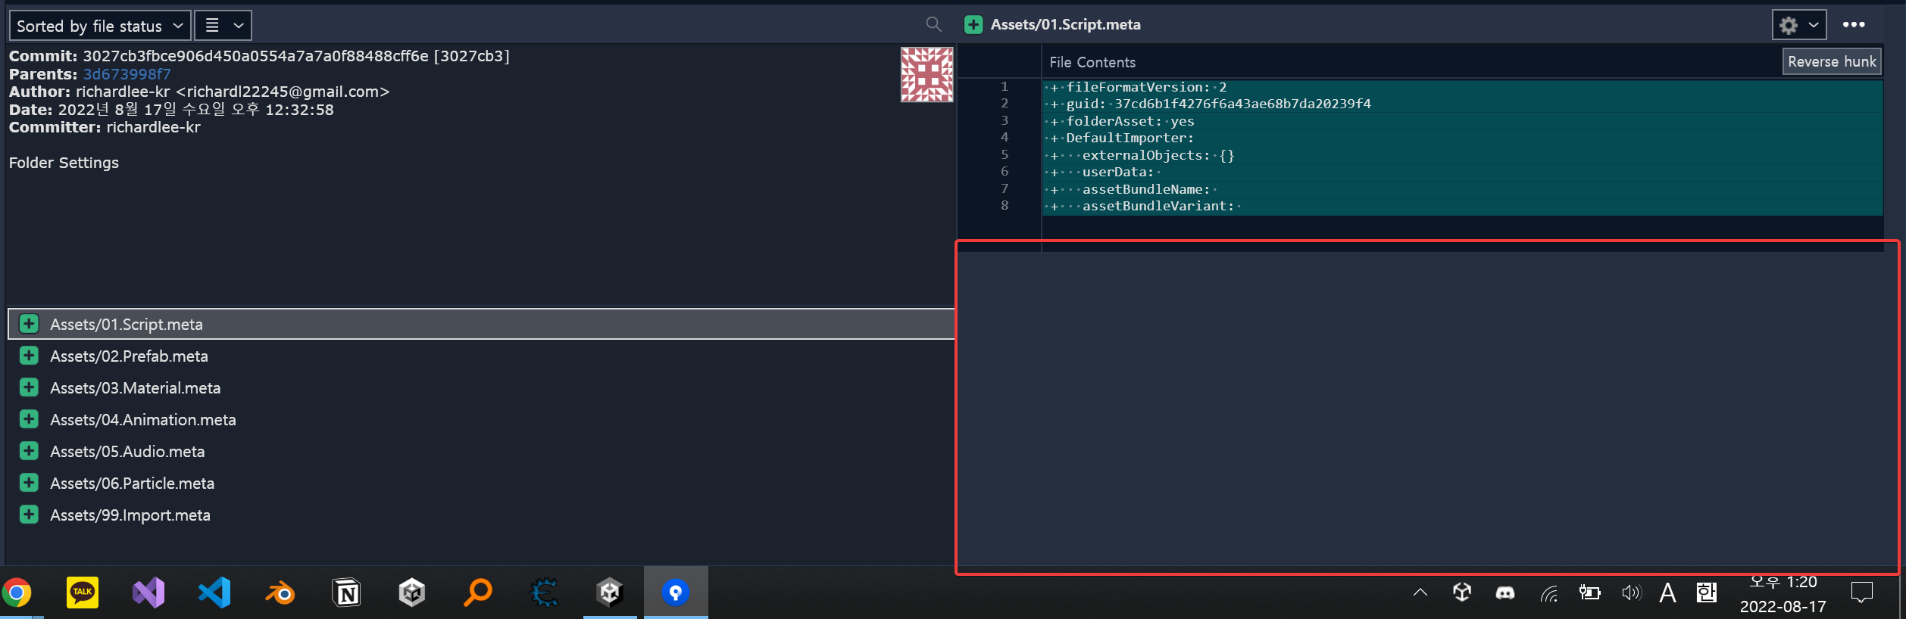
Task: Click the 'folderAsset: yes' diff line
Action: tap(1462, 121)
